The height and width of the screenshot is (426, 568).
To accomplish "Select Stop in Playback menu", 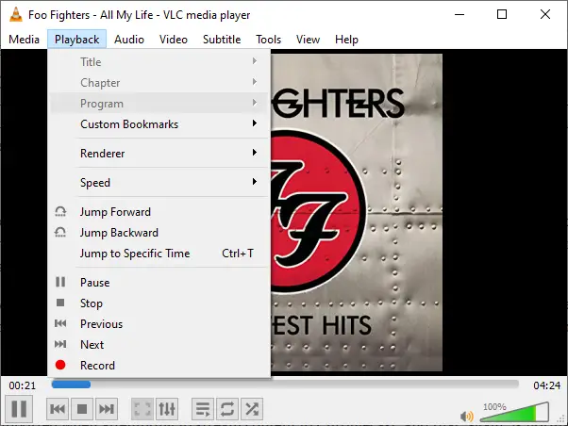I will 159,303.
